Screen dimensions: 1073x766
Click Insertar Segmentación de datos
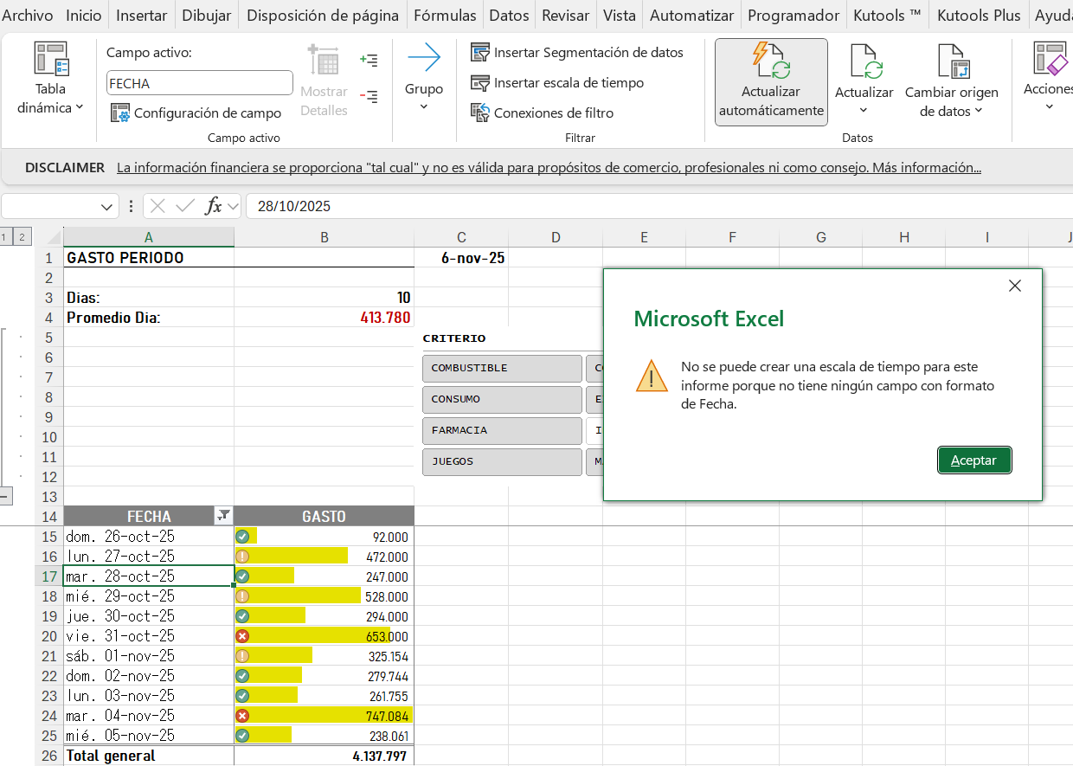click(x=577, y=53)
